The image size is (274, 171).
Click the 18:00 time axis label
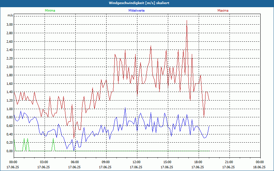[x=199, y=162]
